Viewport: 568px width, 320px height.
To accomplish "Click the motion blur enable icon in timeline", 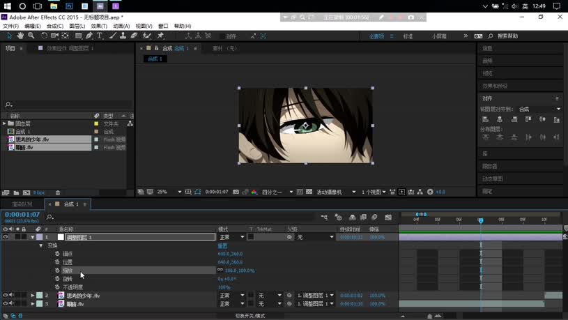I will [x=374, y=217].
